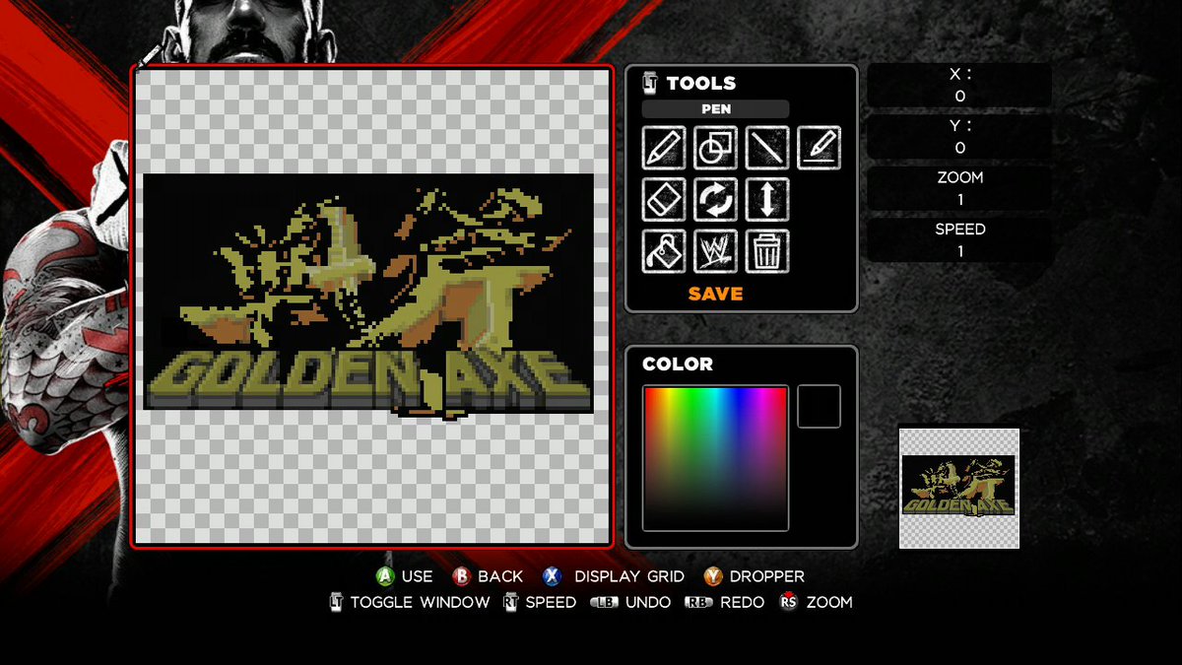Click the LT icon beside TOOLS

coord(649,83)
